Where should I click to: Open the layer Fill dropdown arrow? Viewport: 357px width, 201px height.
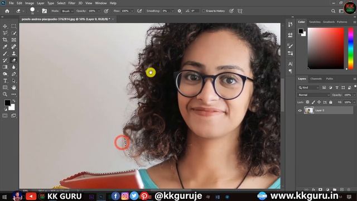[x=354, y=102]
